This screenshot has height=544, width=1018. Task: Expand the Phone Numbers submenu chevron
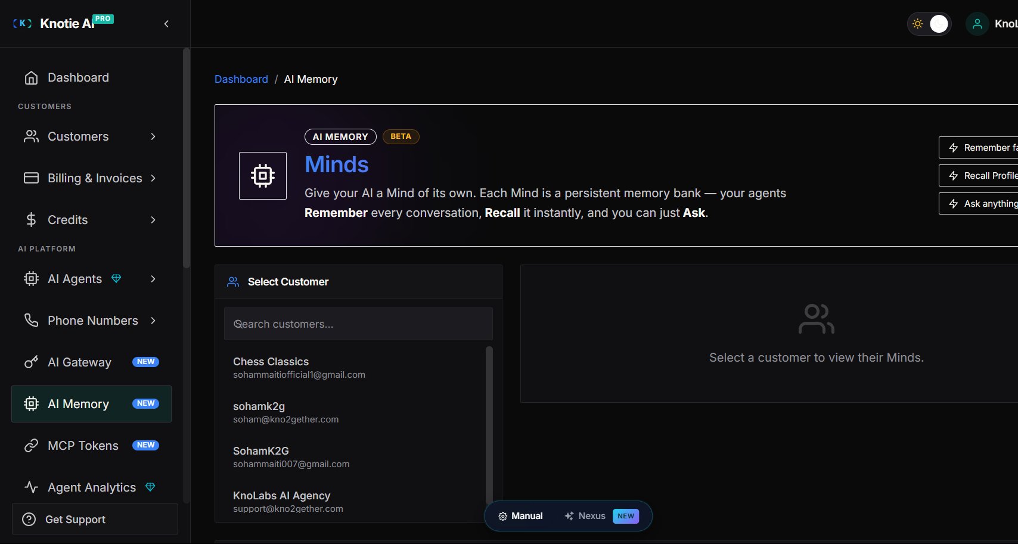pyautogui.click(x=153, y=321)
